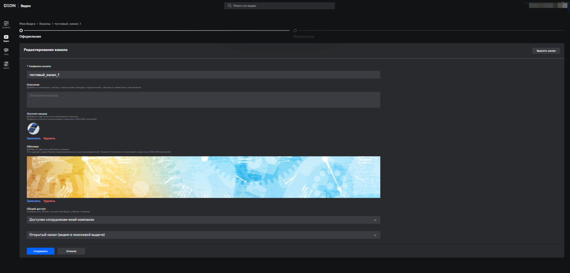Click the Отмена button
Image resolution: width=570 pixels, height=273 pixels.
[71, 251]
